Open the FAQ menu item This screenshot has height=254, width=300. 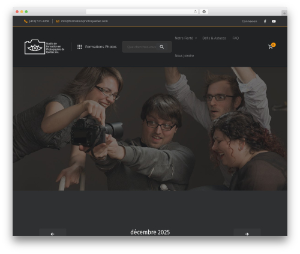(236, 38)
